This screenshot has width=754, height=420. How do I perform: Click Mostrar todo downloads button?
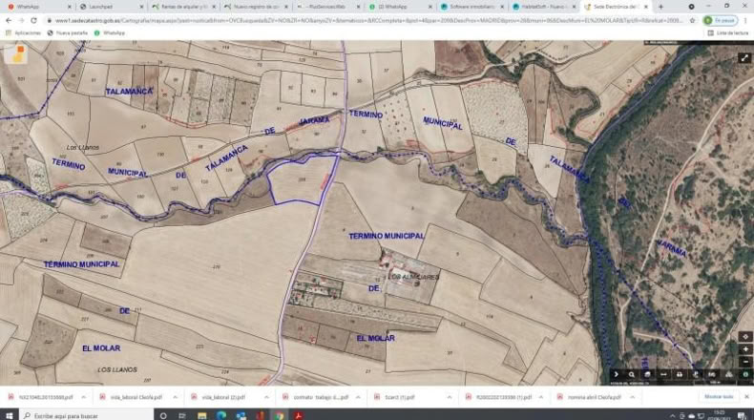pyautogui.click(x=719, y=397)
